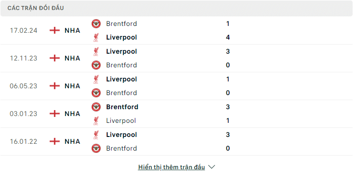Select NHA league label for 16.01.22
The height and width of the screenshot is (177, 354).
click(x=72, y=142)
